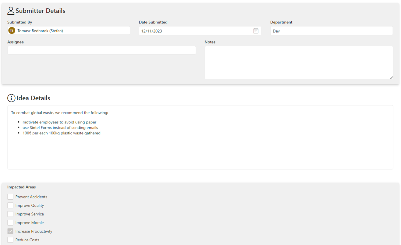Screen dimensions: 401x245
Task: Select the Department field showing Dev
Action: tap(331, 31)
